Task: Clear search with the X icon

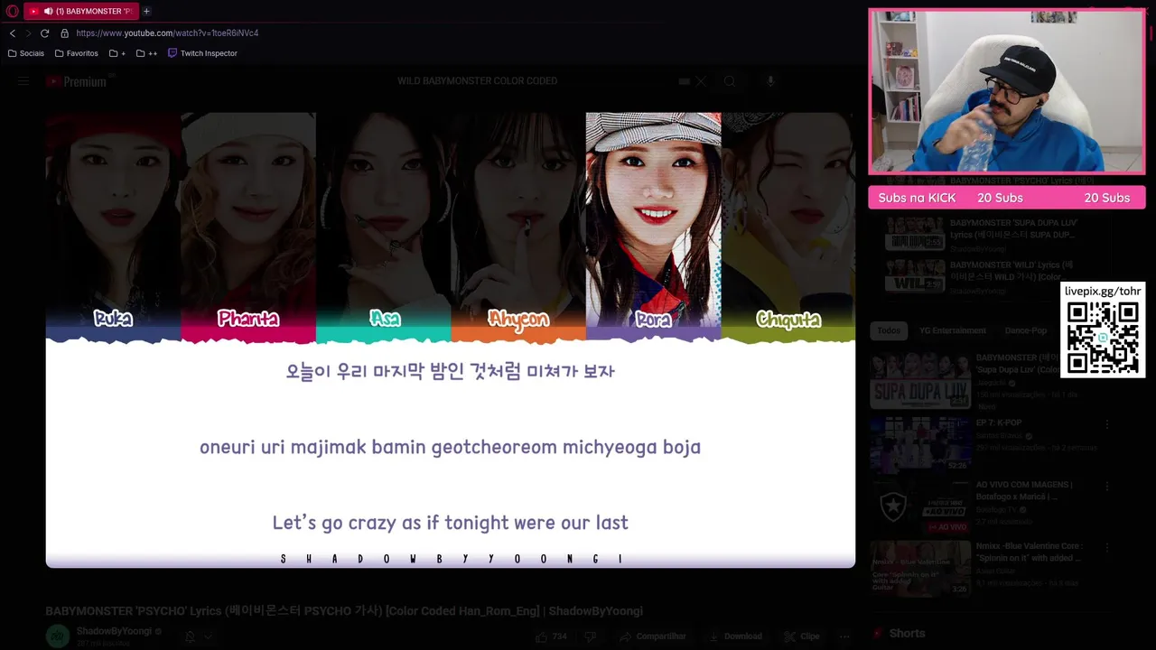Action: (x=700, y=81)
